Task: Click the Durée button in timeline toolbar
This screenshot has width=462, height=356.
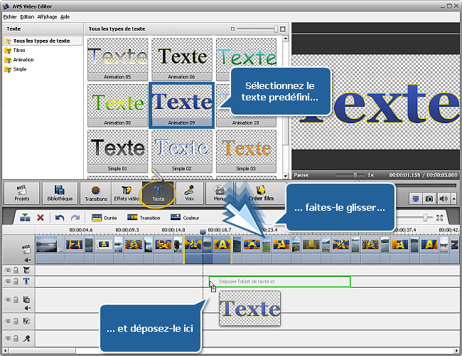Action: pyautogui.click(x=104, y=217)
